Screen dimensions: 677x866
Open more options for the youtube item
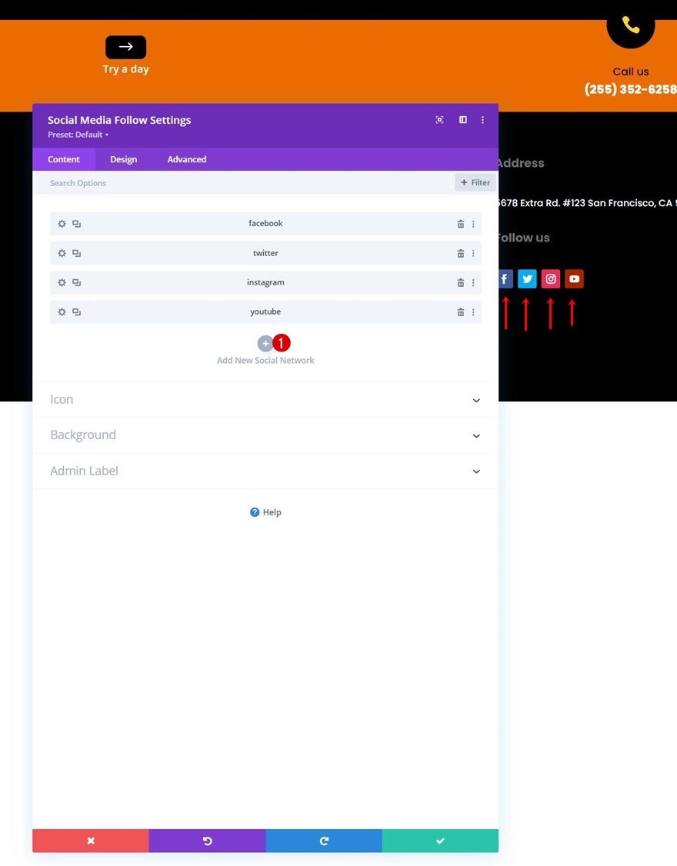(x=473, y=312)
